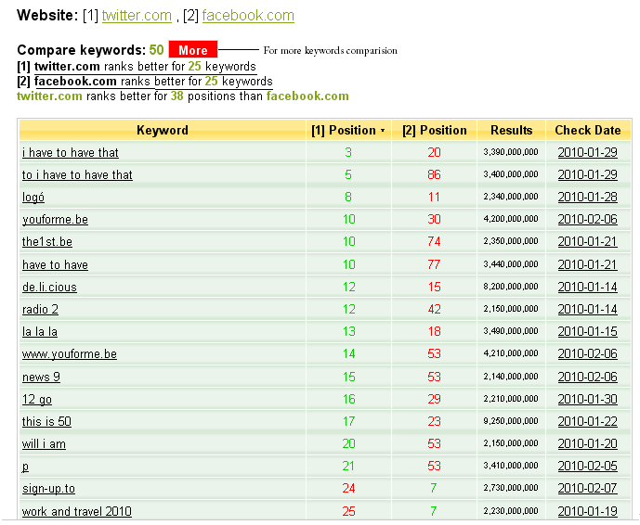Open 'work and travel 2010' keyword link
The image size is (640, 525).
coord(77,511)
